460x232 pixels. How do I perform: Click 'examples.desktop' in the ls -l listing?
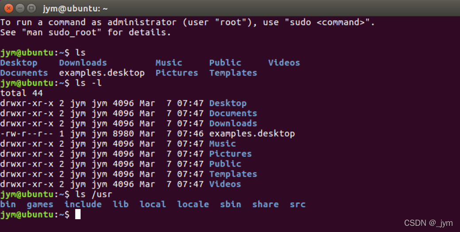point(252,133)
